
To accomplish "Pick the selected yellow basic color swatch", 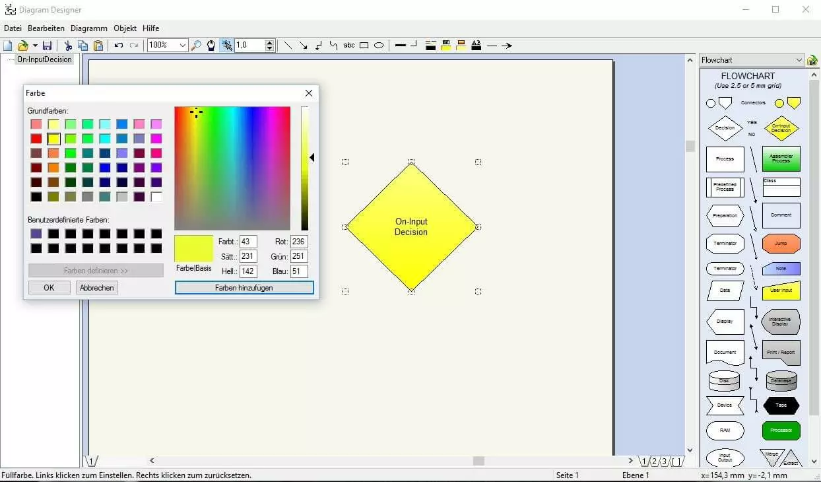I will pos(53,139).
